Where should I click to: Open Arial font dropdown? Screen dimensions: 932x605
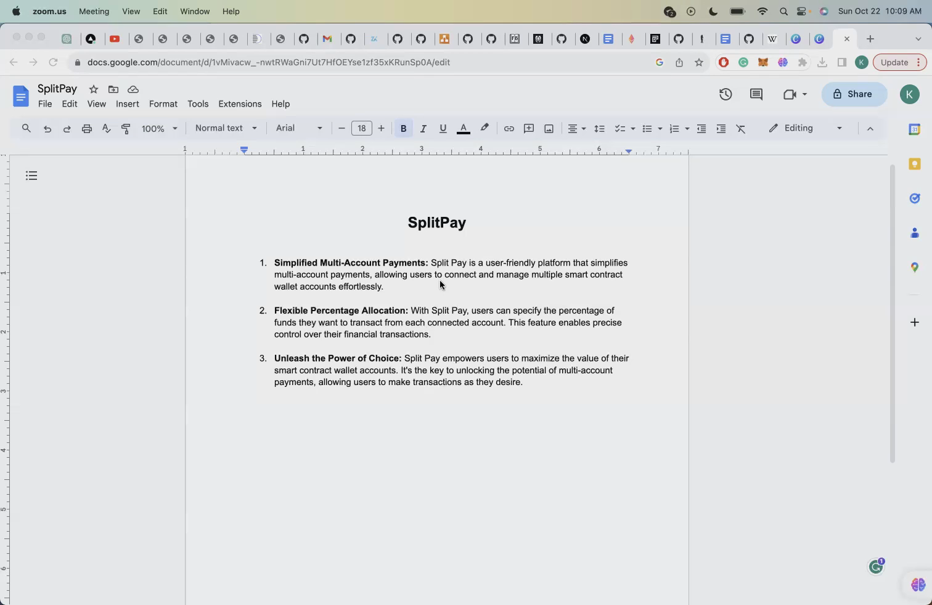[299, 128]
